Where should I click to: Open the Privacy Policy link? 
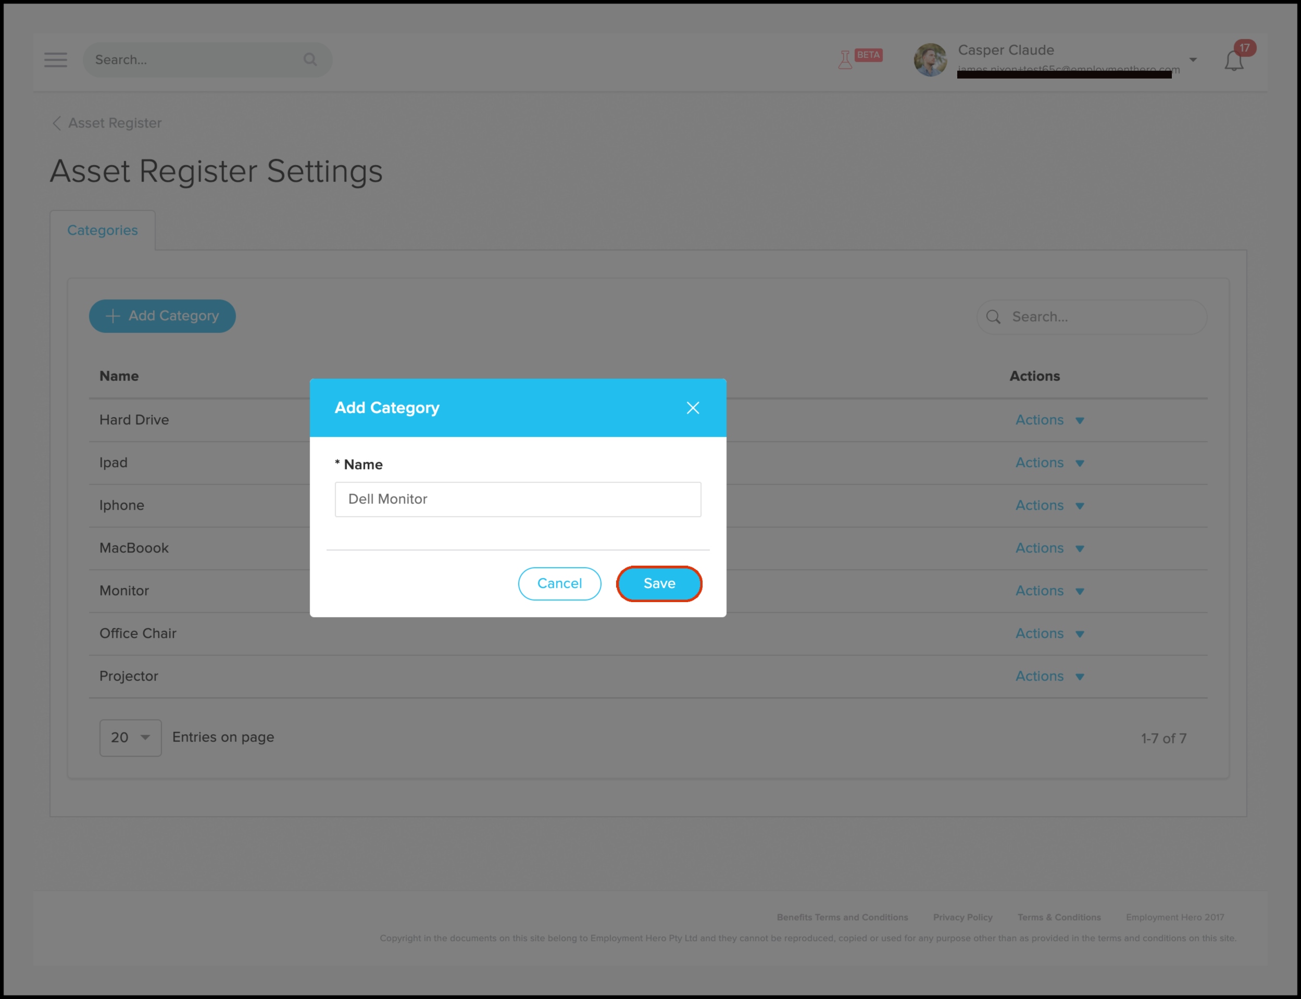tap(962, 917)
